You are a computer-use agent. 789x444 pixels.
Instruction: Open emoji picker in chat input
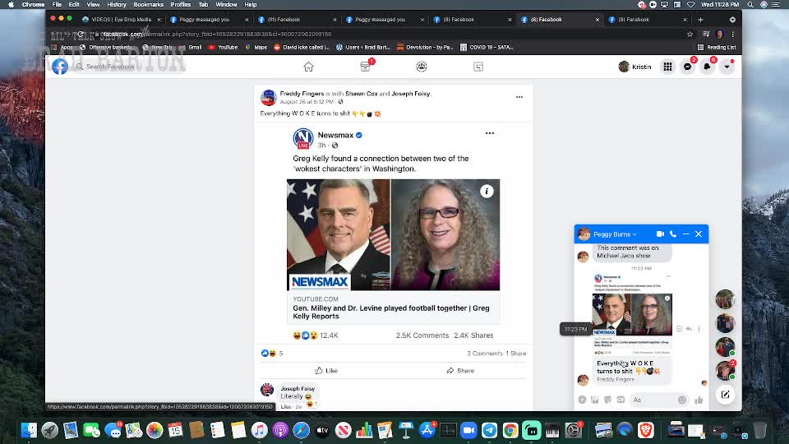click(x=682, y=400)
